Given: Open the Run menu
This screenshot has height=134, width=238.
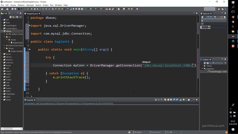Looking at the screenshot, I should pyautogui.click(x=52, y=5).
